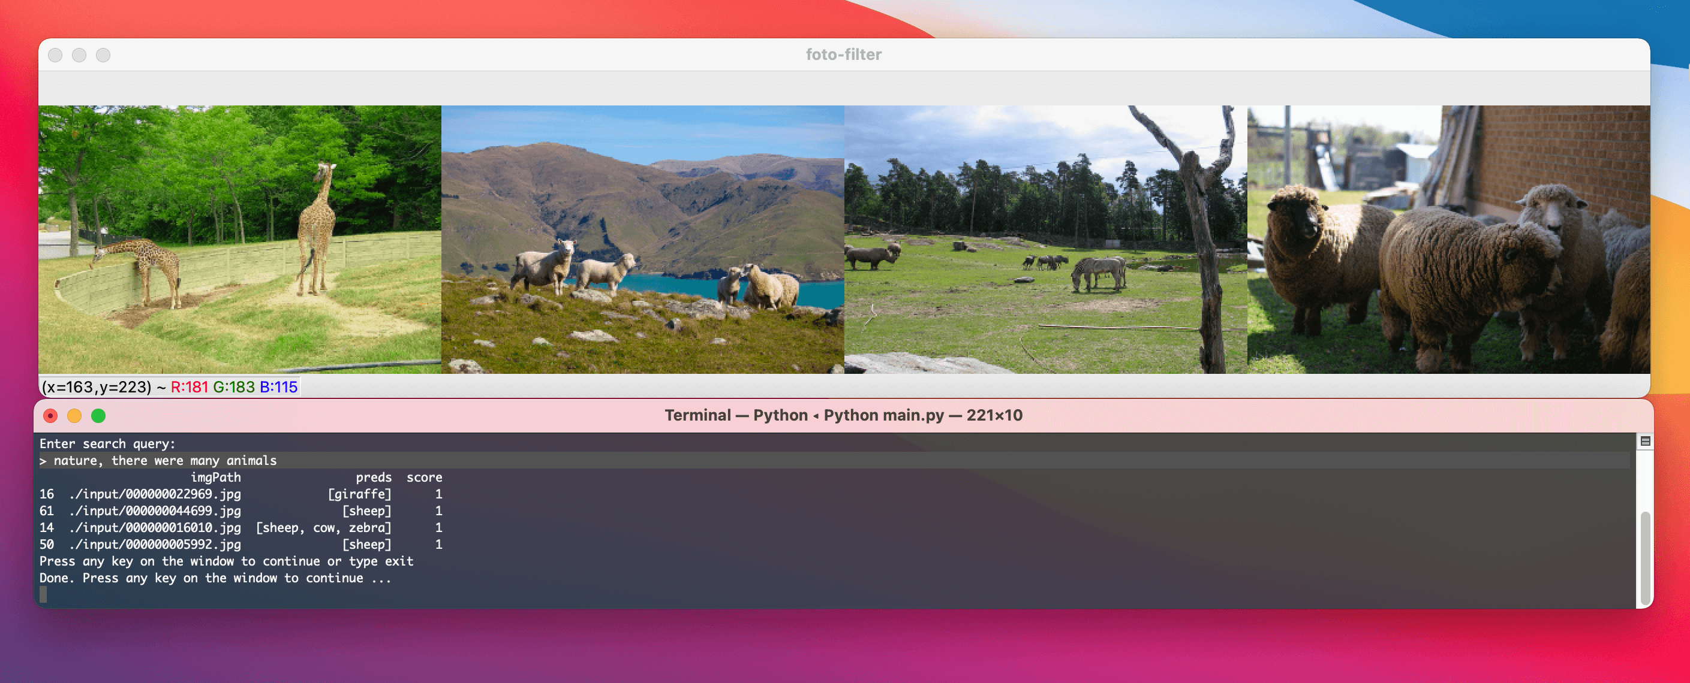Zoom the Terminal using green button

pyautogui.click(x=98, y=416)
